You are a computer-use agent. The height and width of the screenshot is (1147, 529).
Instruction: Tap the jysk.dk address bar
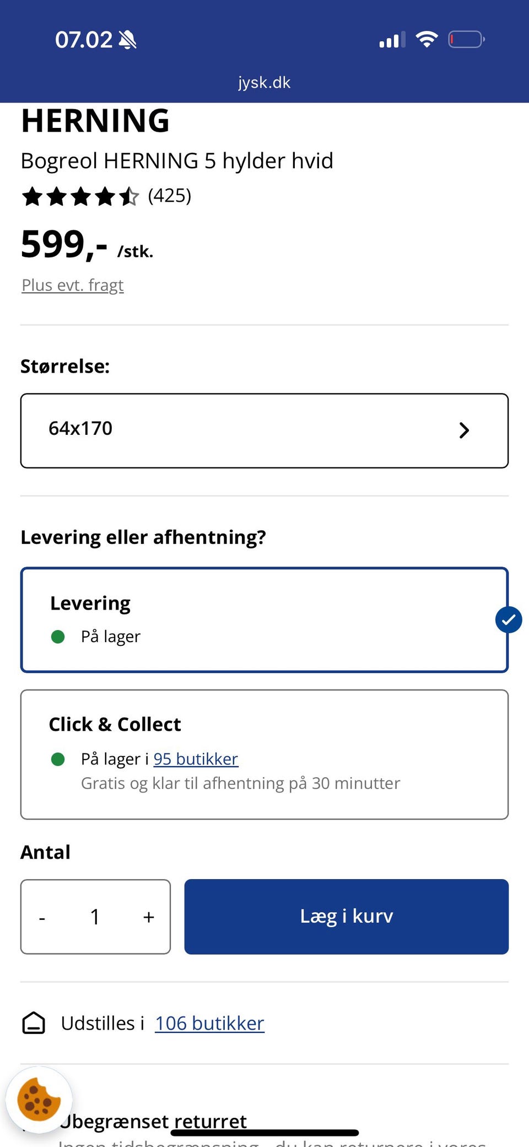[x=264, y=82]
